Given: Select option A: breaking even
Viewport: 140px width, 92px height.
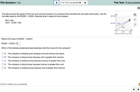Looking at the screenshot, I should pyautogui.click(x=3, y=54).
